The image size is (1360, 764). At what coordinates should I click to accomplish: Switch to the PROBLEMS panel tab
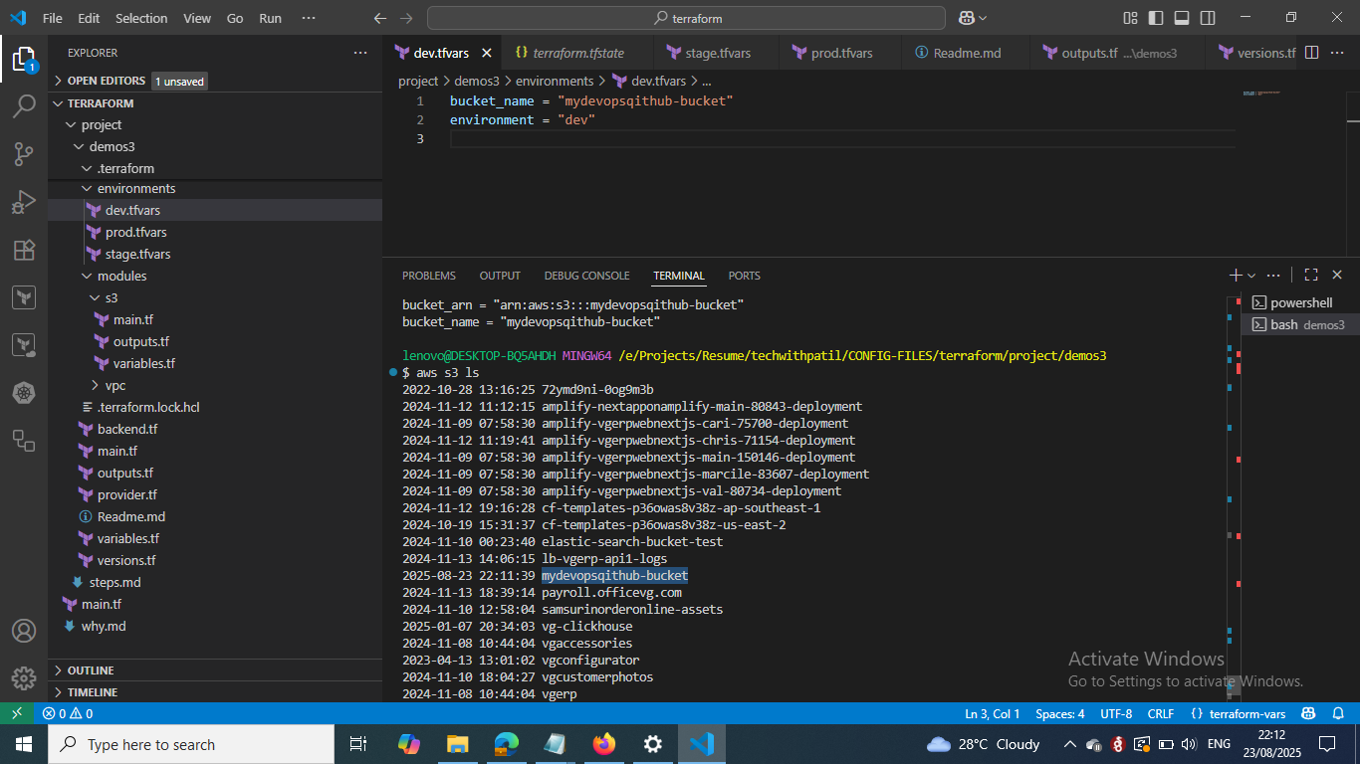(428, 276)
